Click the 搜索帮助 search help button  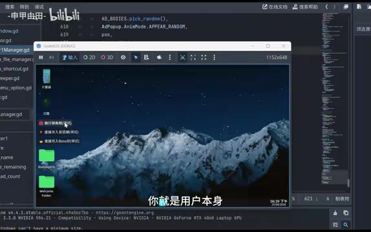coord(305,7)
